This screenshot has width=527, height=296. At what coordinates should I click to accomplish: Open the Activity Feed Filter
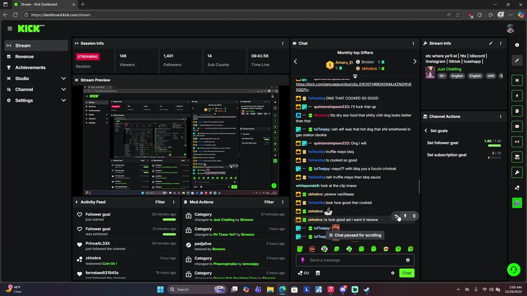pos(160,202)
